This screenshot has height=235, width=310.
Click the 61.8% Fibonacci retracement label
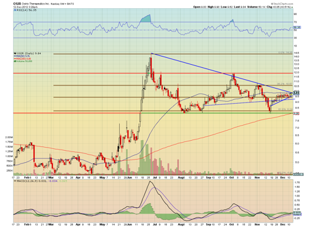(285, 109)
